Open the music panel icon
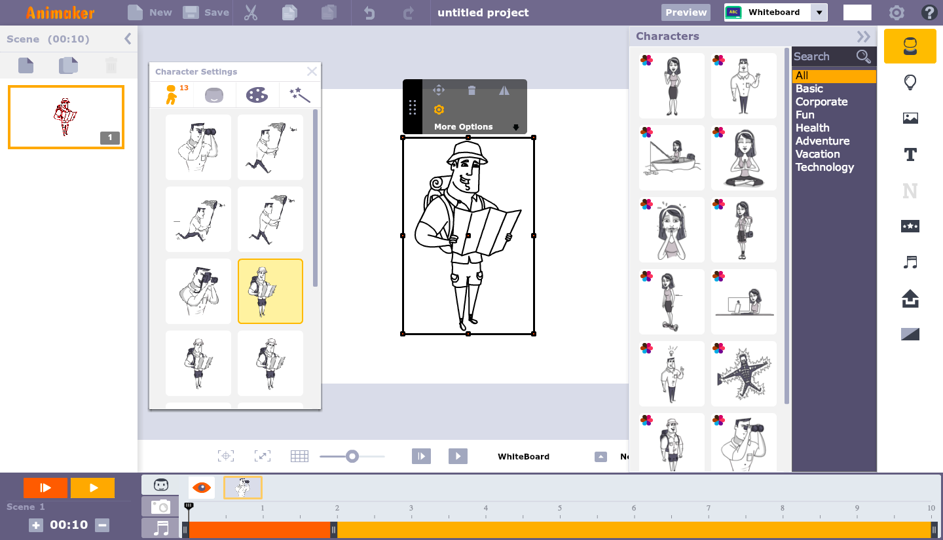943x540 pixels. pyautogui.click(x=910, y=262)
